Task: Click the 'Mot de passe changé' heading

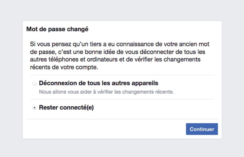Action: coord(57,29)
